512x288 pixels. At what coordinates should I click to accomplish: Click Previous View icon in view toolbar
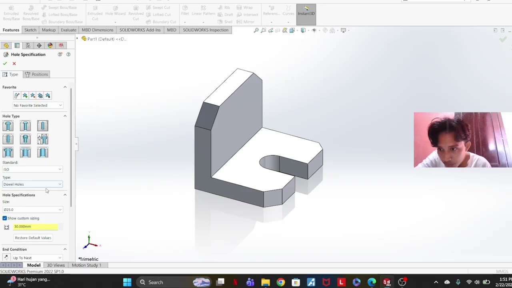(271, 30)
